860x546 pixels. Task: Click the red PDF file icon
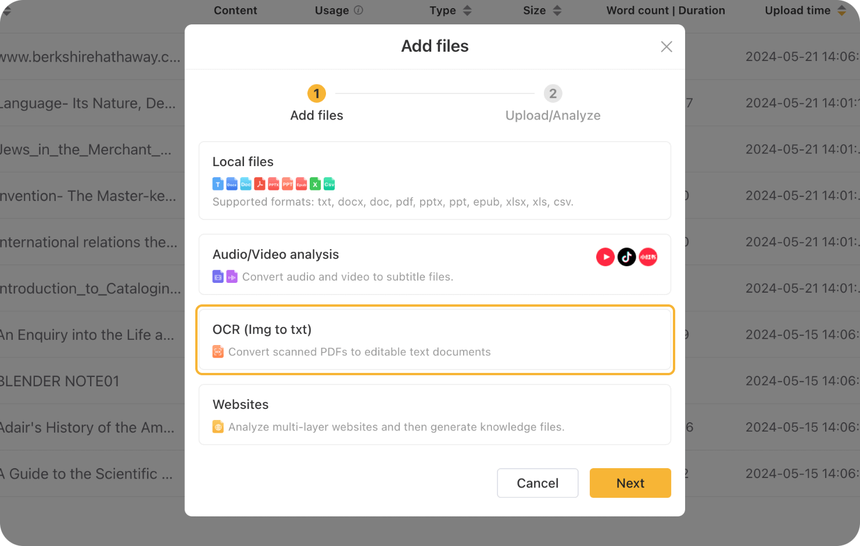(x=260, y=184)
